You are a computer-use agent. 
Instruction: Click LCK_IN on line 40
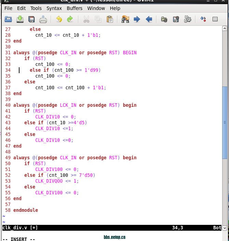tap(68, 105)
